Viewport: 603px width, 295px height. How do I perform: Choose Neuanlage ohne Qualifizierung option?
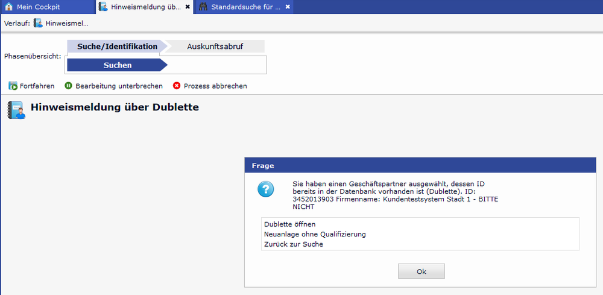315,234
